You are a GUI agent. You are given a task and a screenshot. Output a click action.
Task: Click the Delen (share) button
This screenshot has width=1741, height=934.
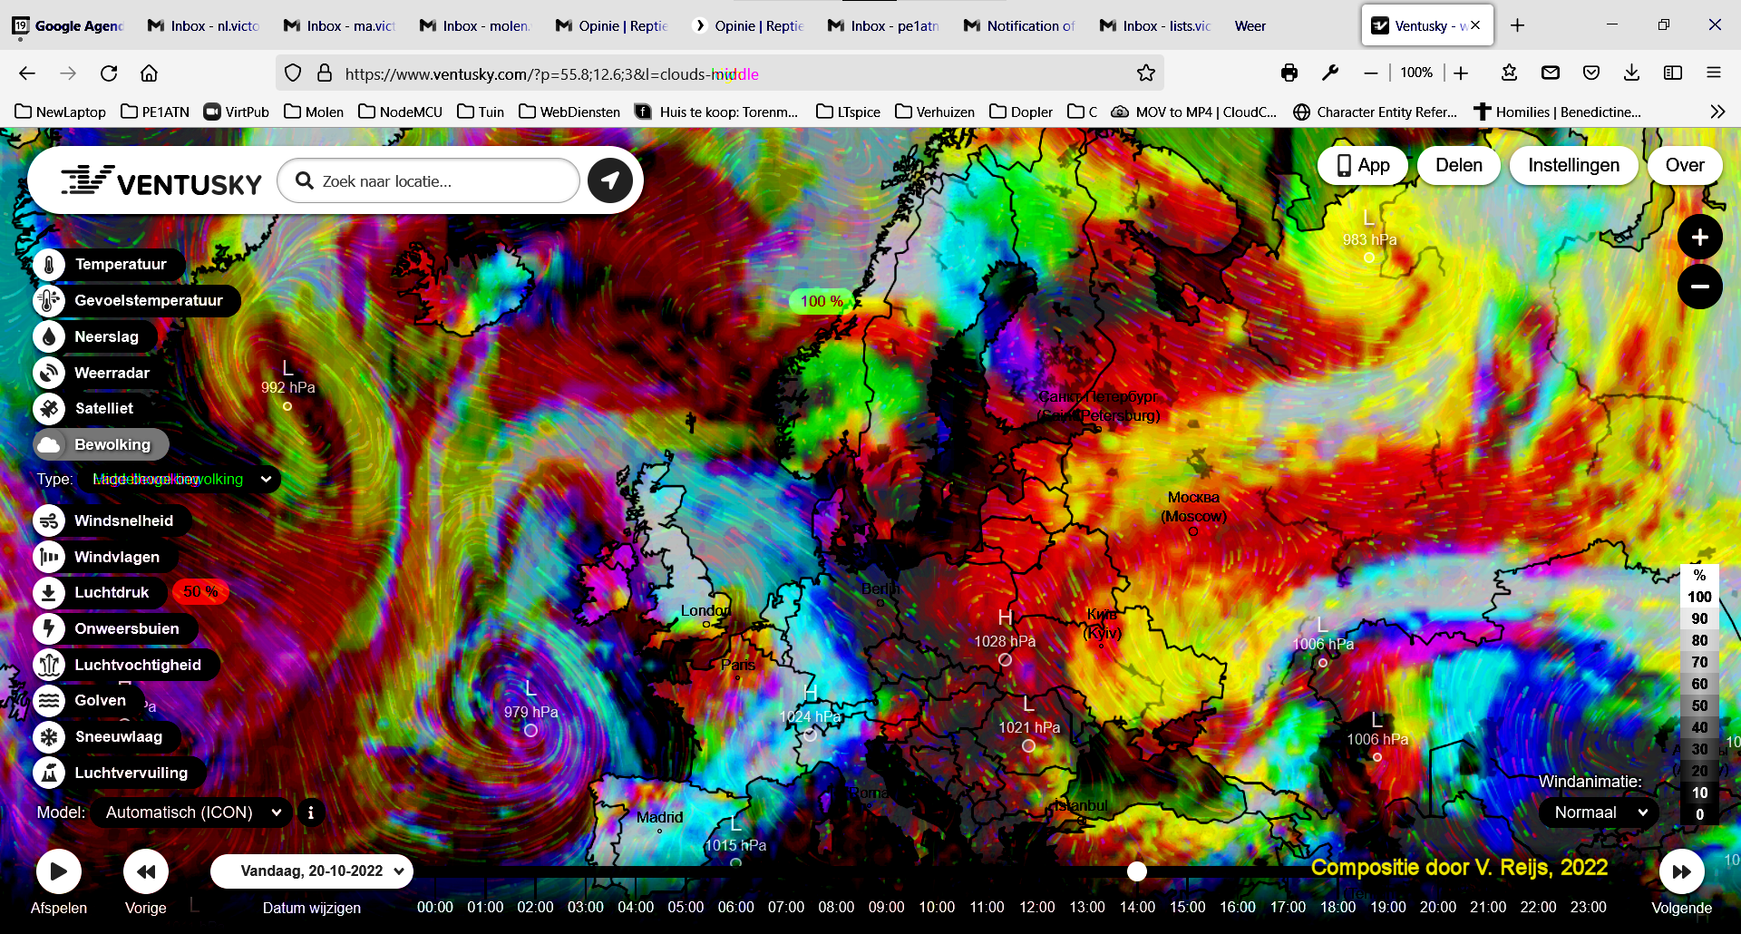click(1458, 165)
